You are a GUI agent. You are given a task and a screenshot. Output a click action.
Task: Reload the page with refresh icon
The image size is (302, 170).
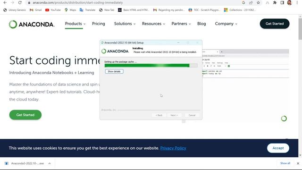pos(20,2)
